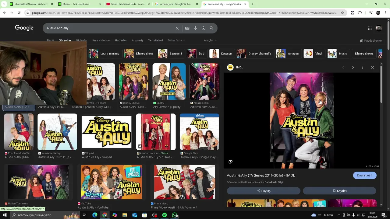The image size is (390, 219).
Task: Switch to the Haberler tab
Action: (x=121, y=40)
